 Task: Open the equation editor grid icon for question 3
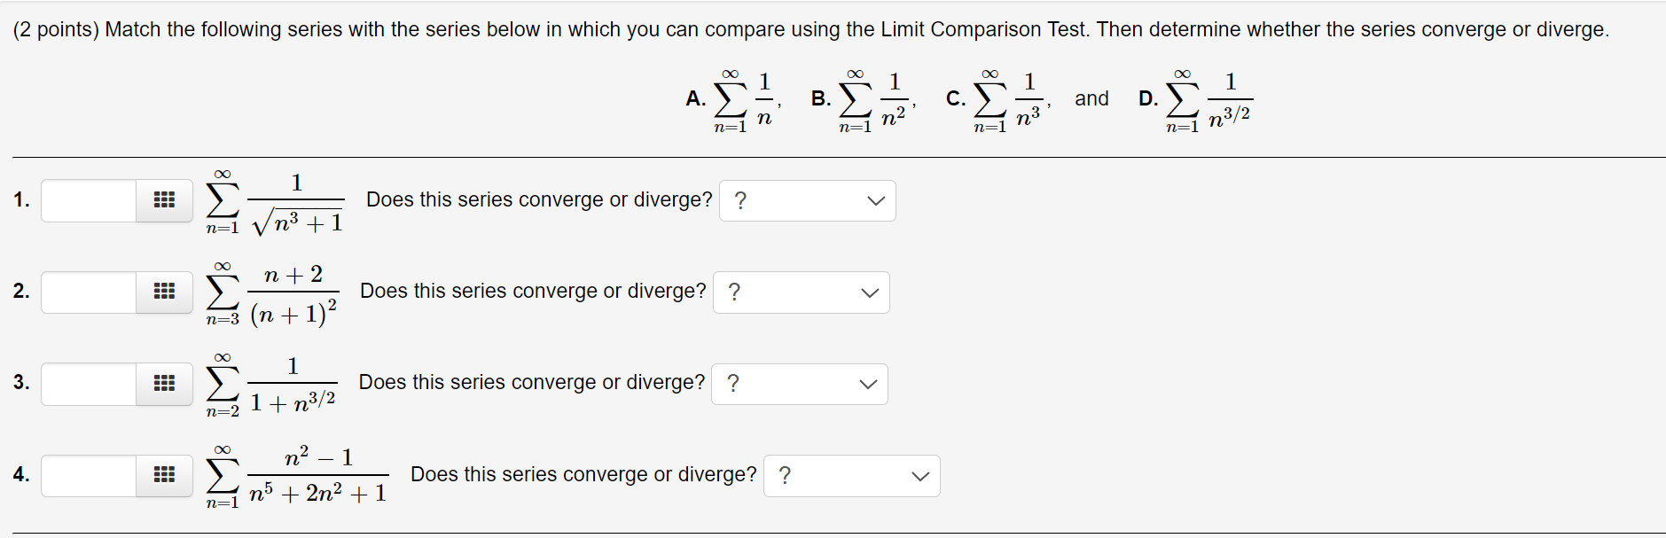click(x=164, y=384)
